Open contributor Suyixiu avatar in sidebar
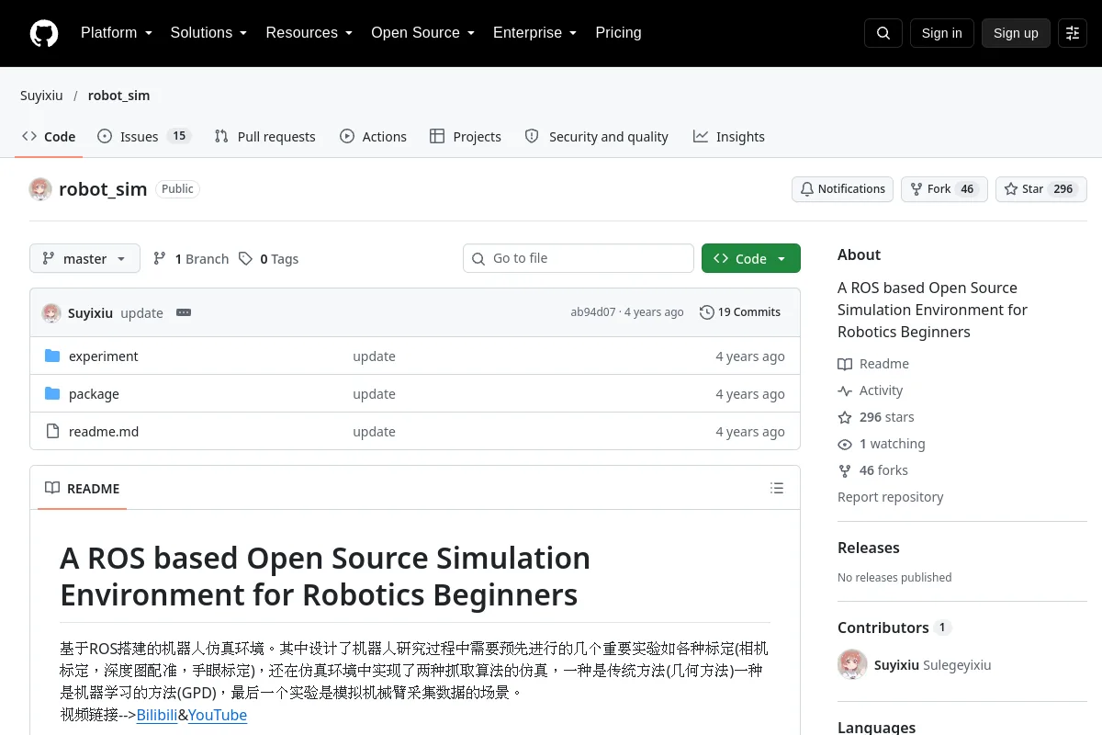The height and width of the screenshot is (735, 1102). click(x=852, y=664)
